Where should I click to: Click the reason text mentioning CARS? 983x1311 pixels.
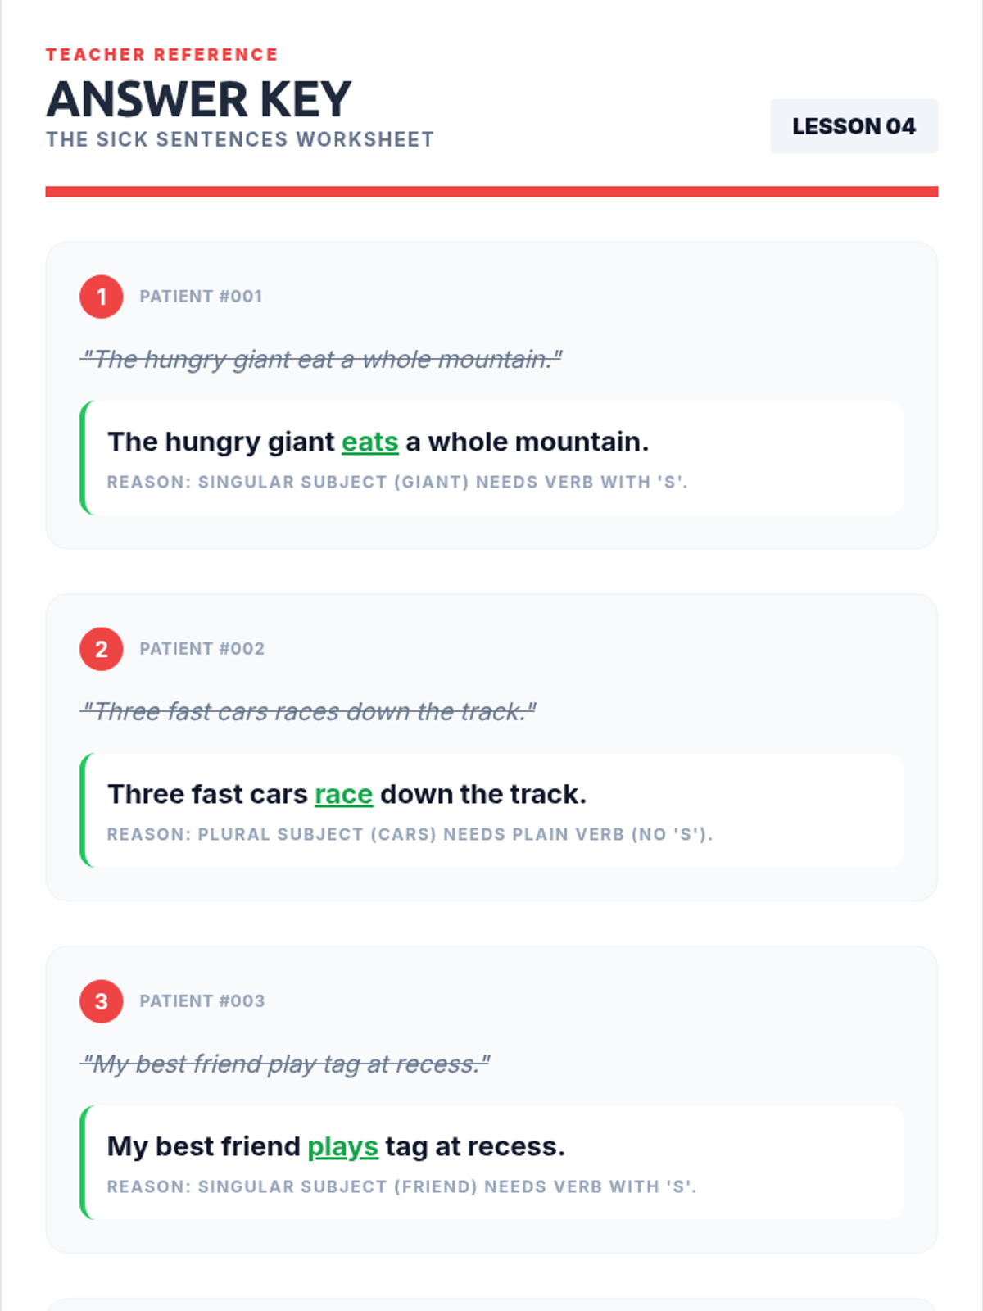point(410,835)
